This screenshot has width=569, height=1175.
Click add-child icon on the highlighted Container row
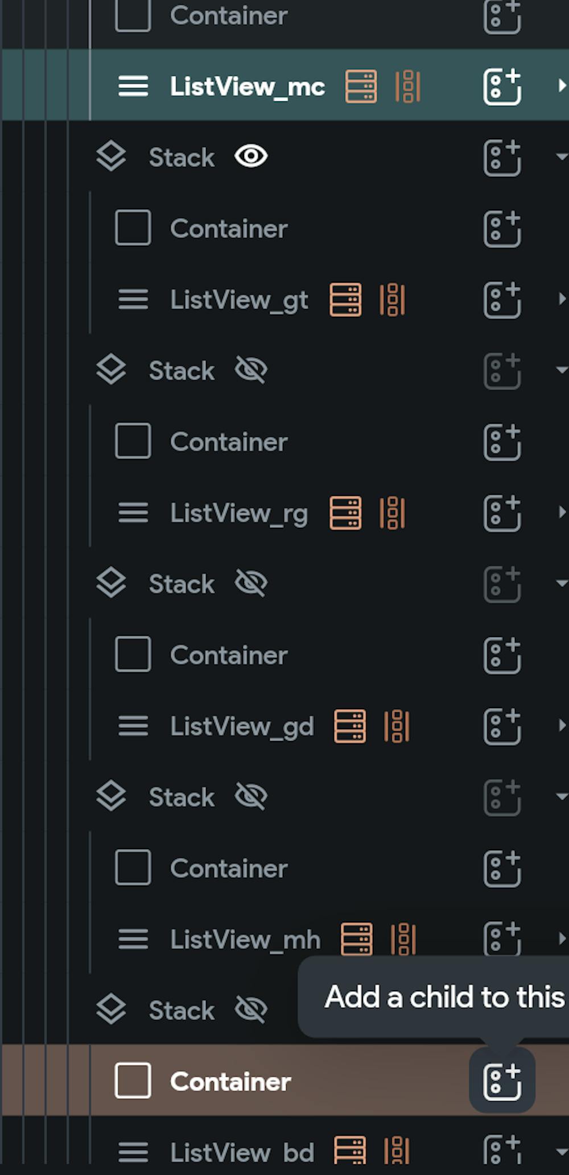tap(502, 1081)
